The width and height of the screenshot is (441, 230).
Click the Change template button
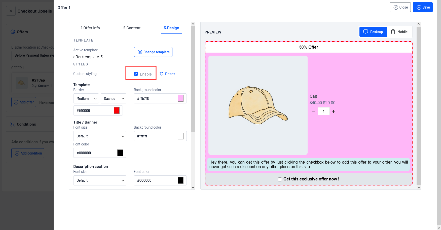(153, 52)
